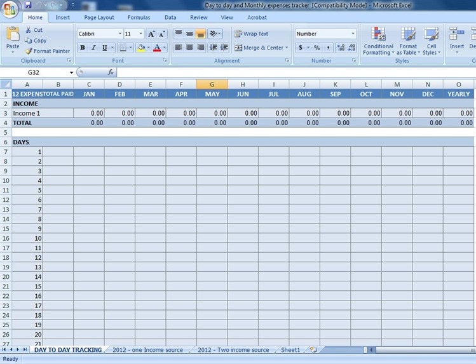Cut the selected cells
The image size is (476, 364).
(34, 30)
